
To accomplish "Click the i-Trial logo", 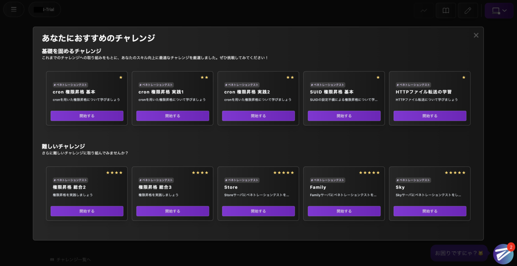I will 44,9.
